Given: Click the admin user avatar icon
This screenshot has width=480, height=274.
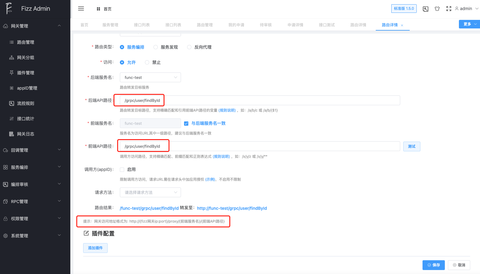Looking at the screenshot, I should pyautogui.click(x=457, y=9).
